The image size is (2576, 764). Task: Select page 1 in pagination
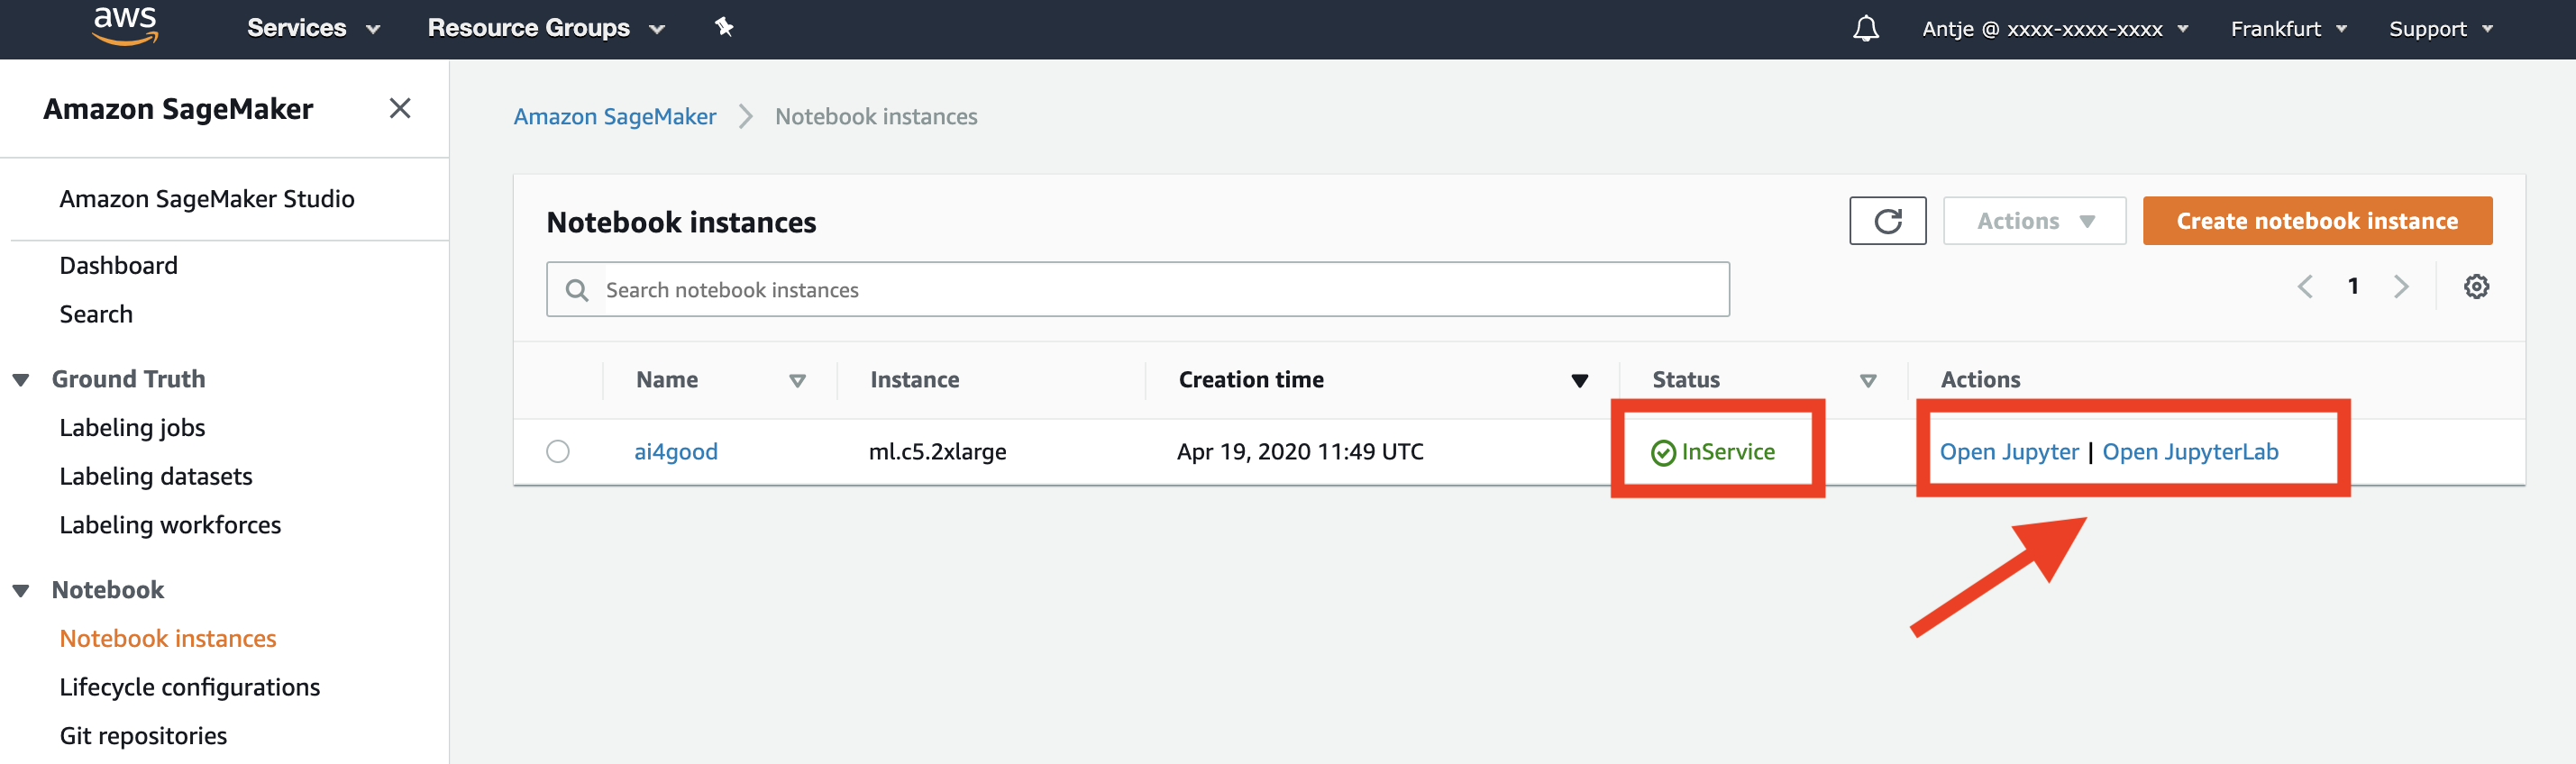[2353, 286]
